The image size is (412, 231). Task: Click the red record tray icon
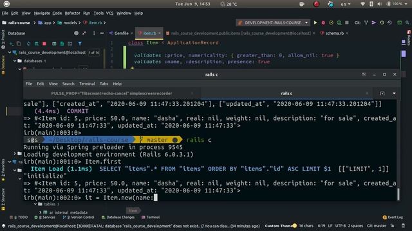click(x=316, y=4)
